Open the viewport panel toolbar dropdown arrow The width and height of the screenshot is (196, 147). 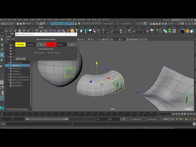[146, 40]
